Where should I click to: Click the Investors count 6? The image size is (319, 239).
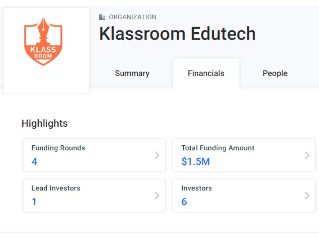pos(184,202)
